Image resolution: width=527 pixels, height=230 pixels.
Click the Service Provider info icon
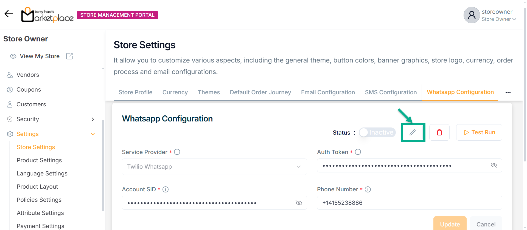[x=177, y=152]
